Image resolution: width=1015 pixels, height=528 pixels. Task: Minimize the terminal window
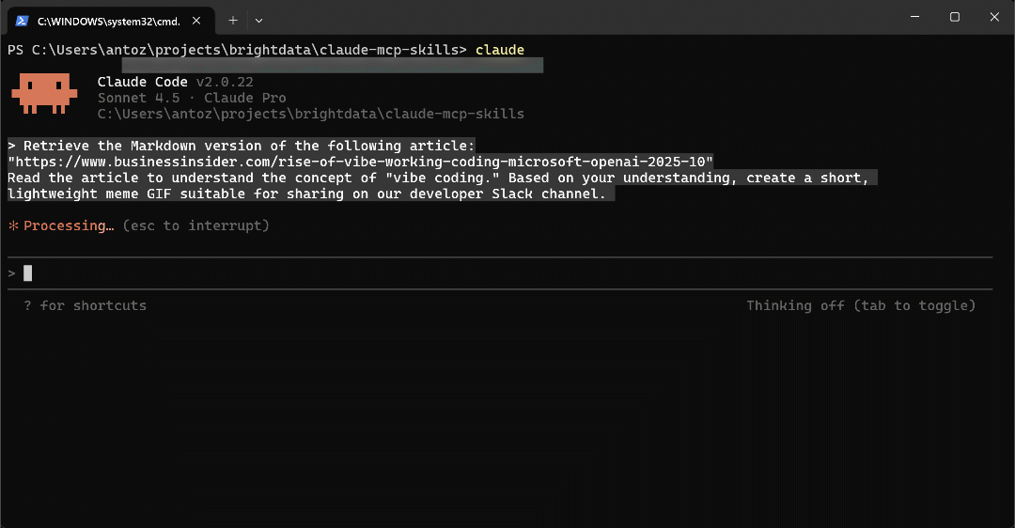pos(912,17)
